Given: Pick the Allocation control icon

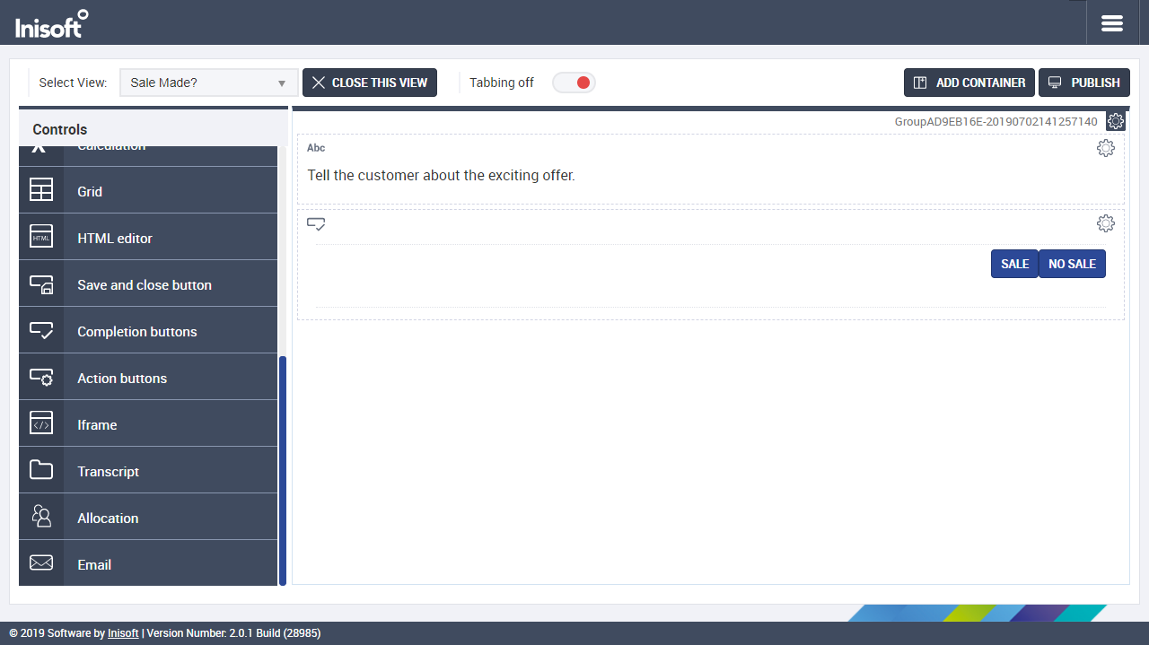Looking at the screenshot, I should [41, 518].
